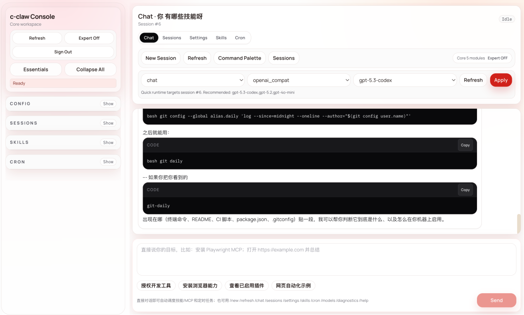
Task: Click the Idle status badge
Action: click(507, 19)
